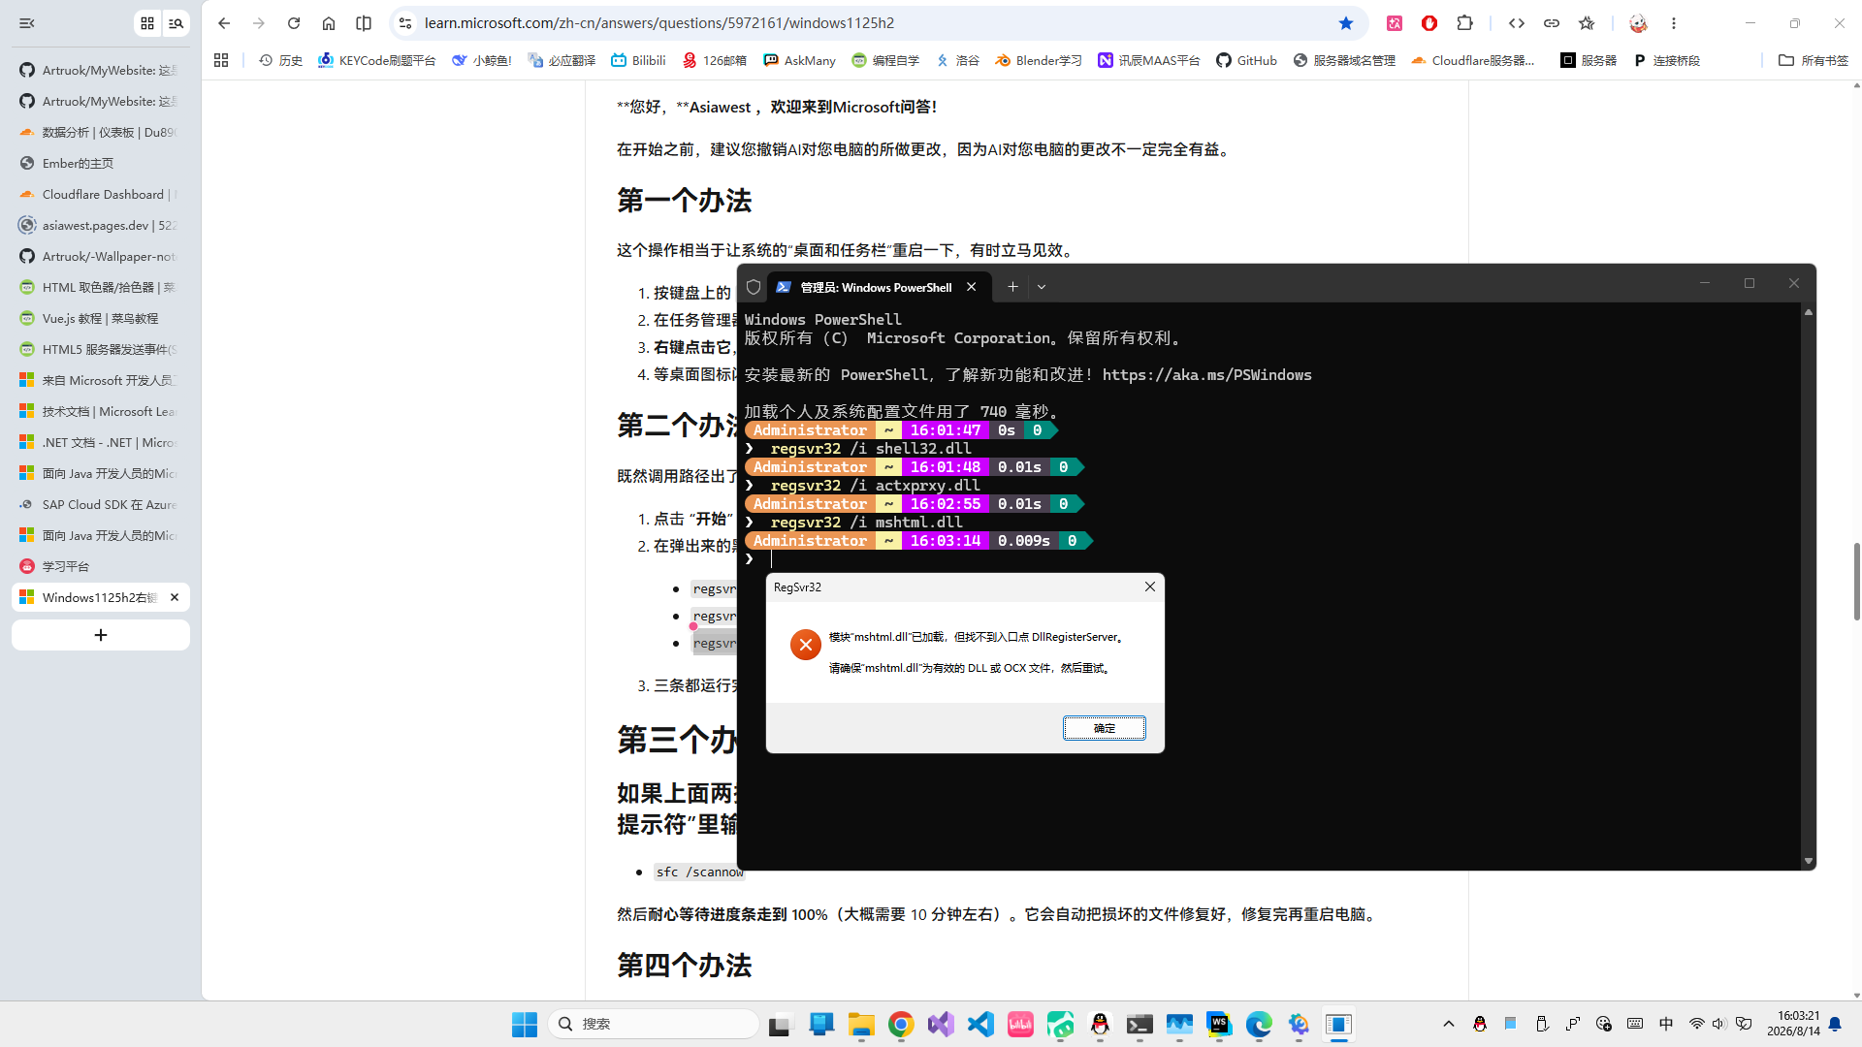Click the admin shield icon in terminal
Screen dimensions: 1862x1047
point(754,287)
